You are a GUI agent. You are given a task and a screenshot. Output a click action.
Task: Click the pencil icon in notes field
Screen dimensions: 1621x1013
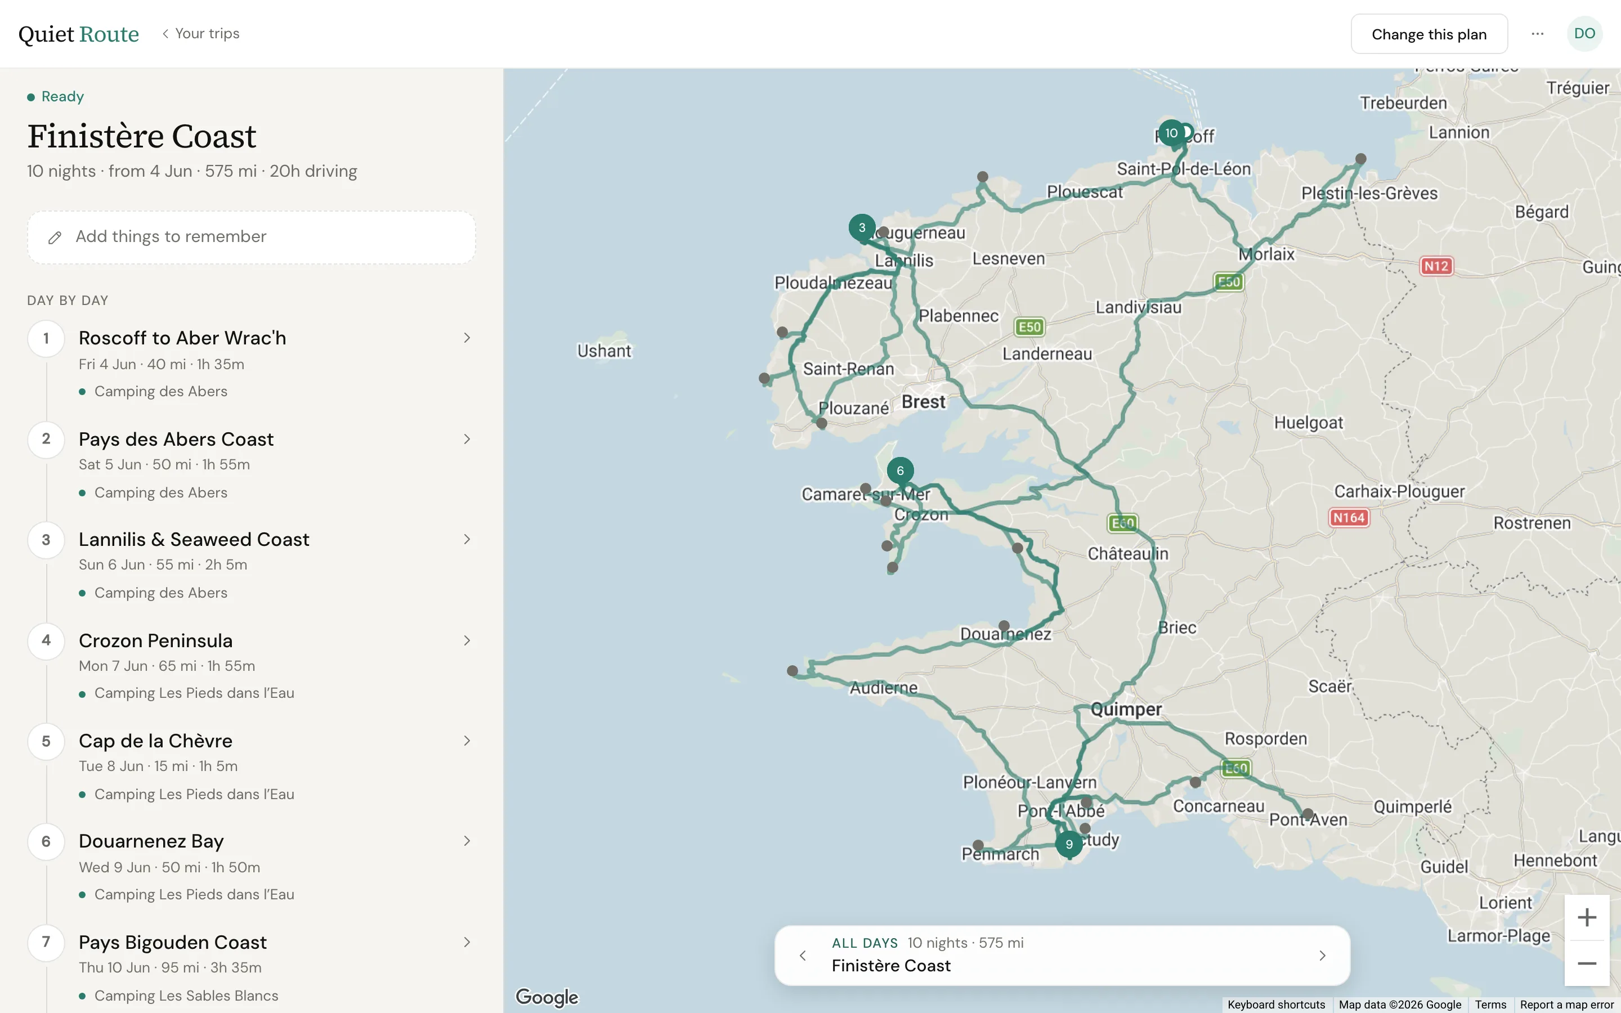(55, 237)
